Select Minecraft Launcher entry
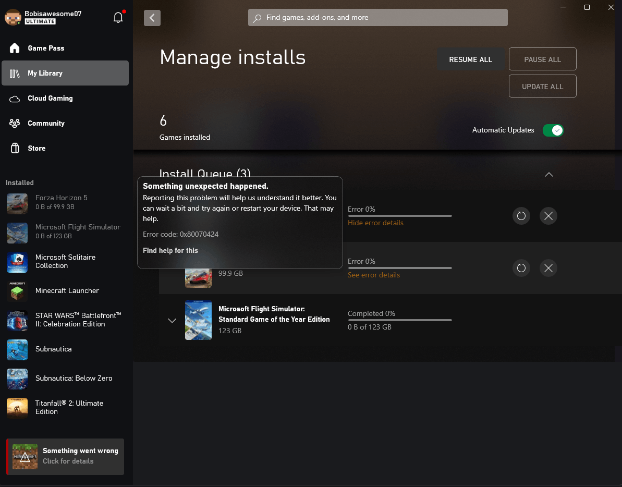Viewport: 622px width, 487px height. click(x=65, y=291)
